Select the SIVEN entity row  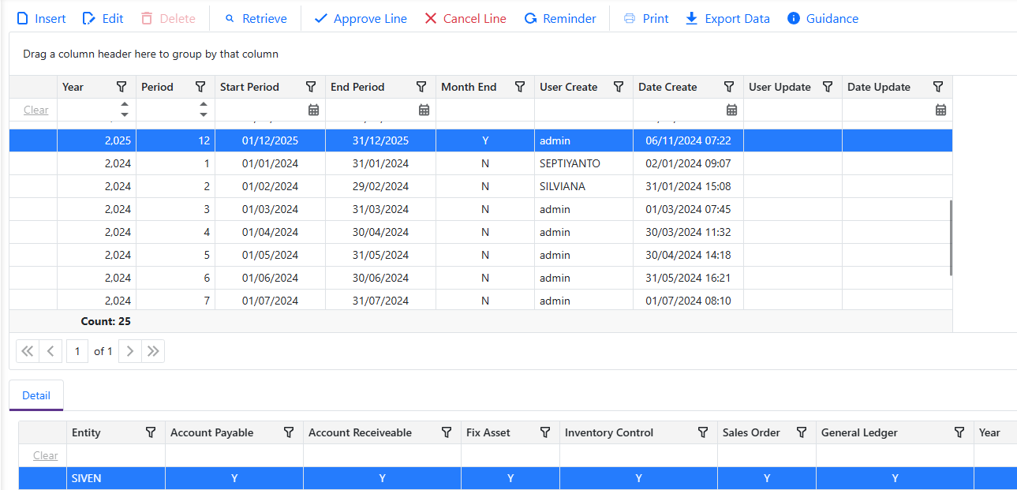[x=518, y=478]
